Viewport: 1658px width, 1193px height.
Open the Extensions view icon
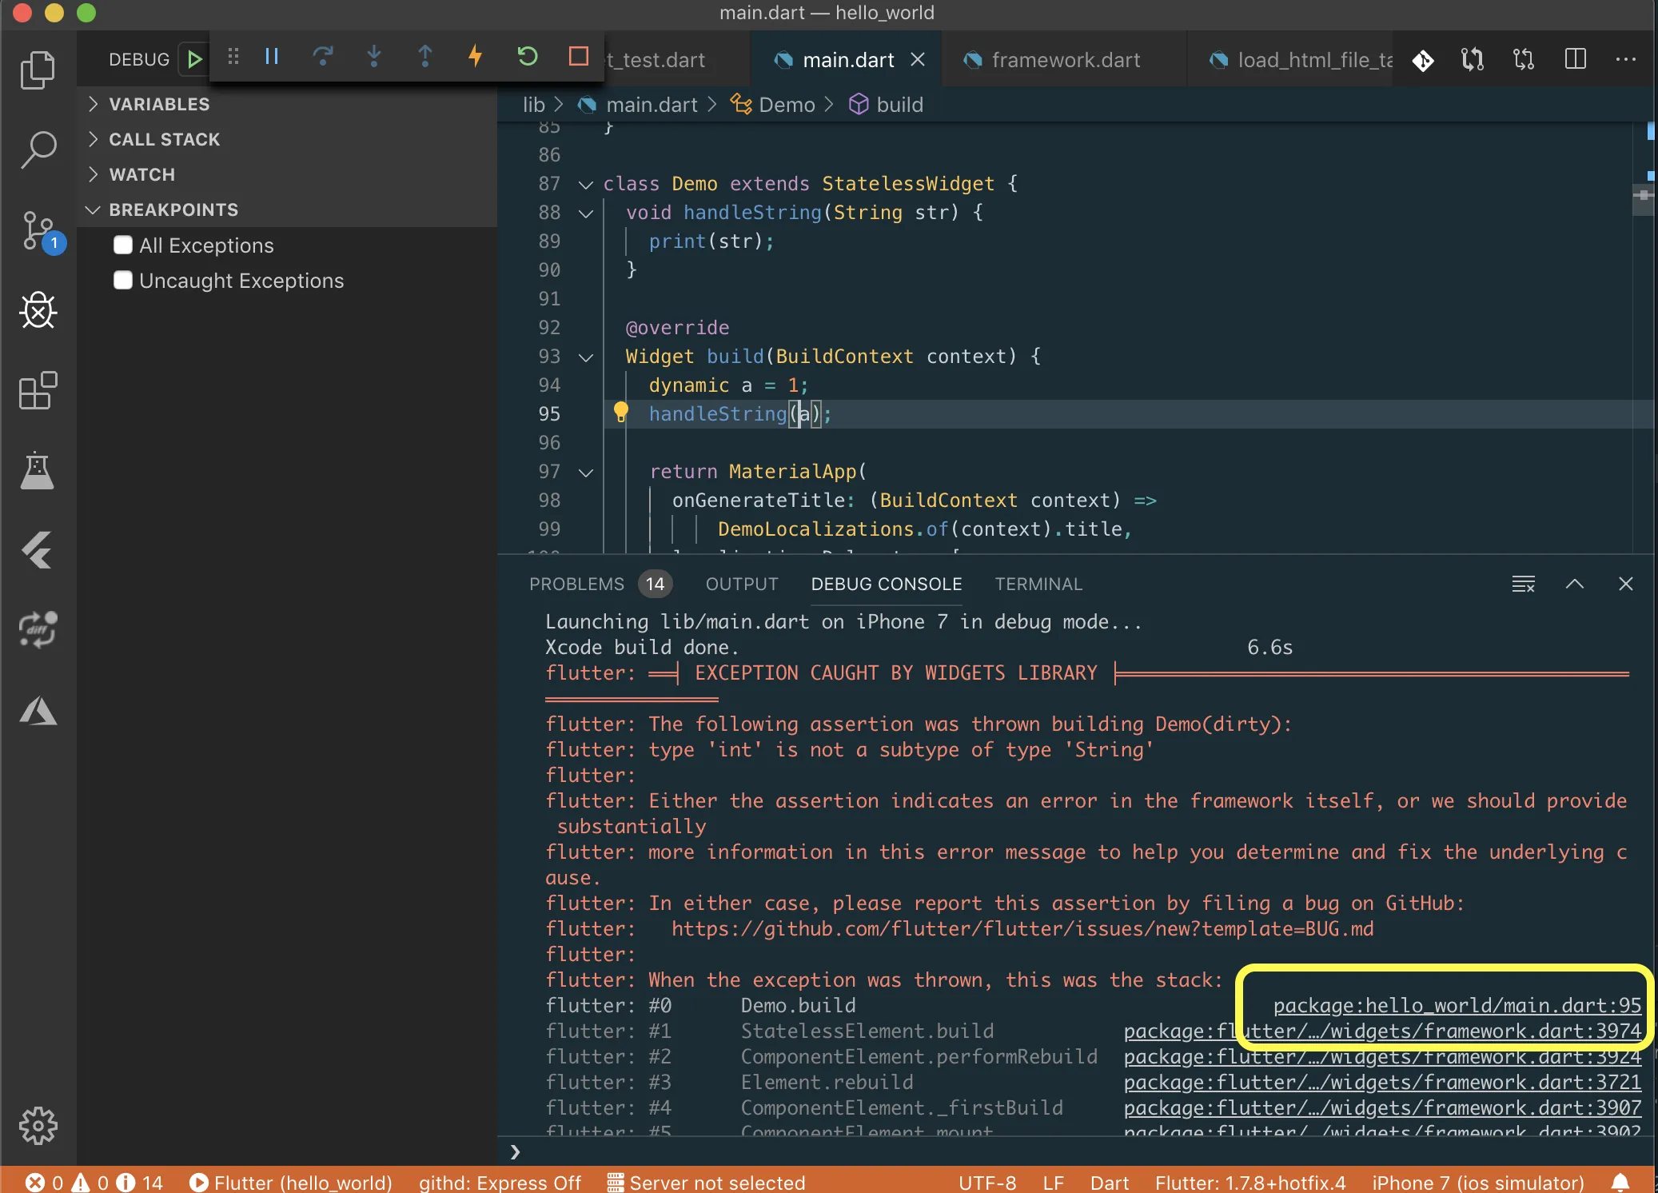tap(38, 391)
